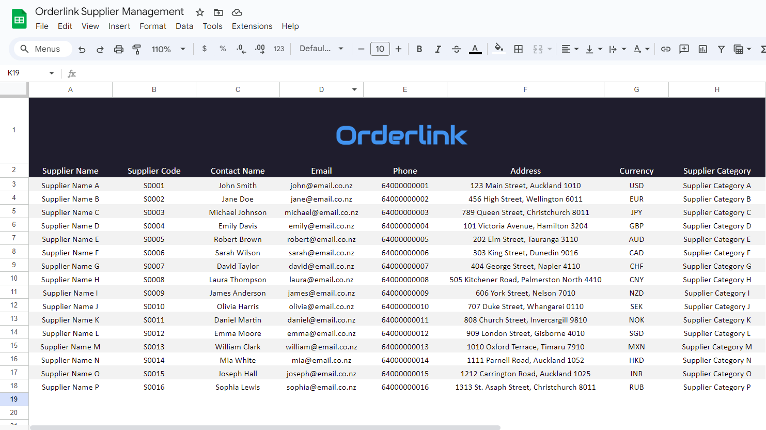Select cell Emily Davis
This screenshot has height=430, width=766.
coord(238,226)
